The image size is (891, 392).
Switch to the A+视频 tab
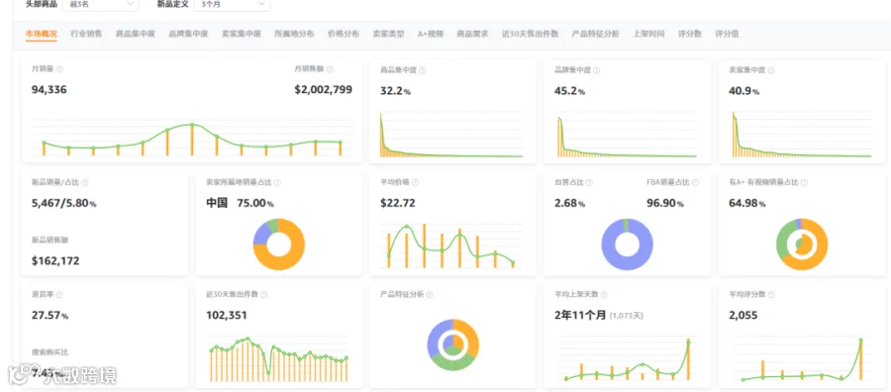click(x=431, y=34)
